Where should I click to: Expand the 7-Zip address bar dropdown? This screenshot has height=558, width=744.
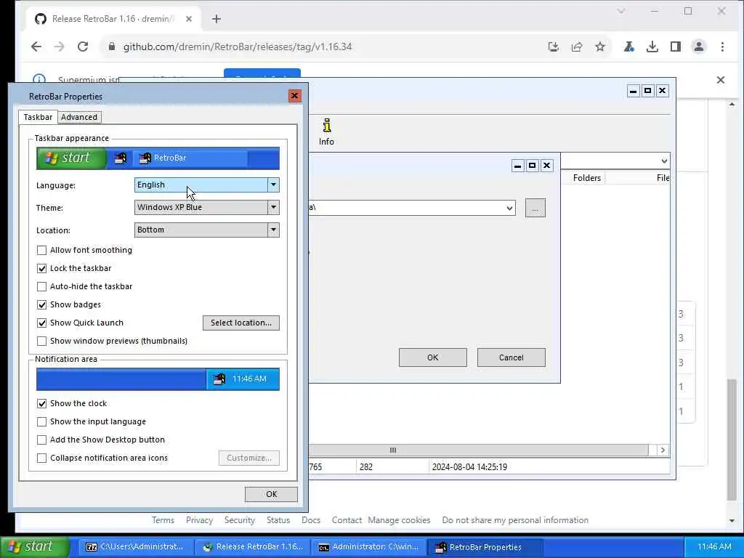click(x=664, y=161)
